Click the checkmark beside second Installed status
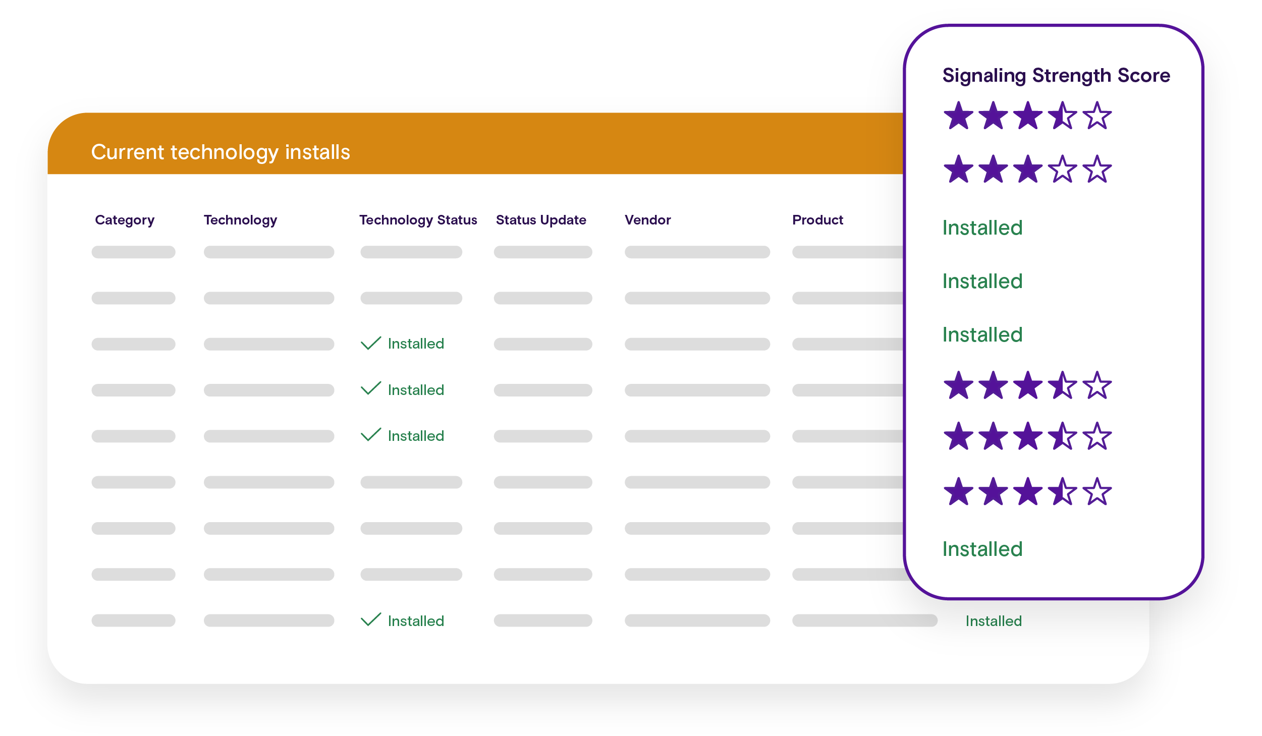Screen dimensions: 1262x736 371,388
